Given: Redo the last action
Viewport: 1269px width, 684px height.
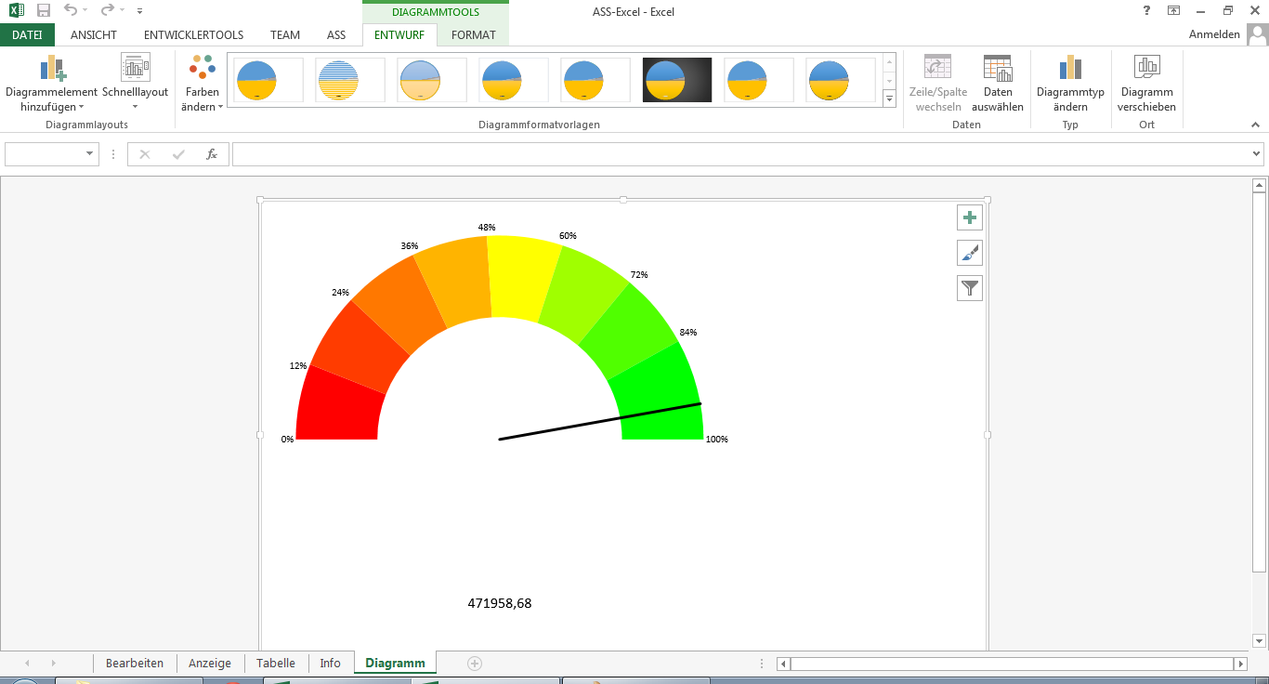Looking at the screenshot, I should tap(107, 11).
